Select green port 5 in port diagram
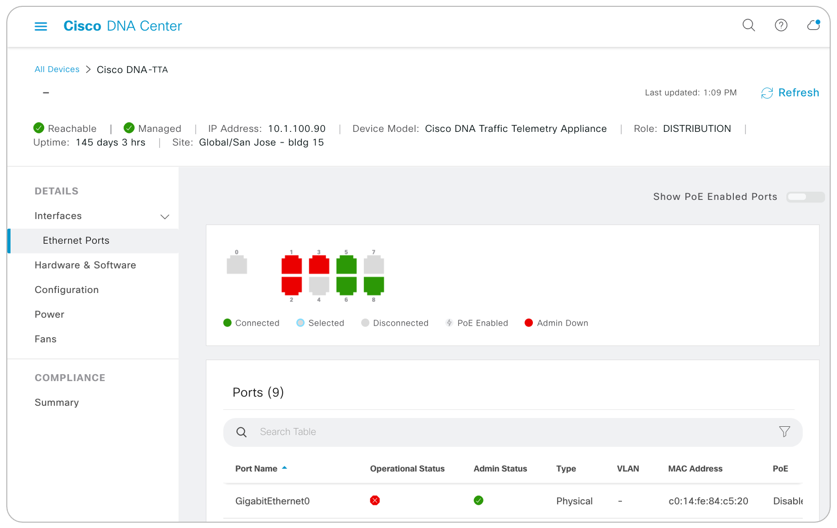The width and height of the screenshot is (837, 528). tap(346, 265)
